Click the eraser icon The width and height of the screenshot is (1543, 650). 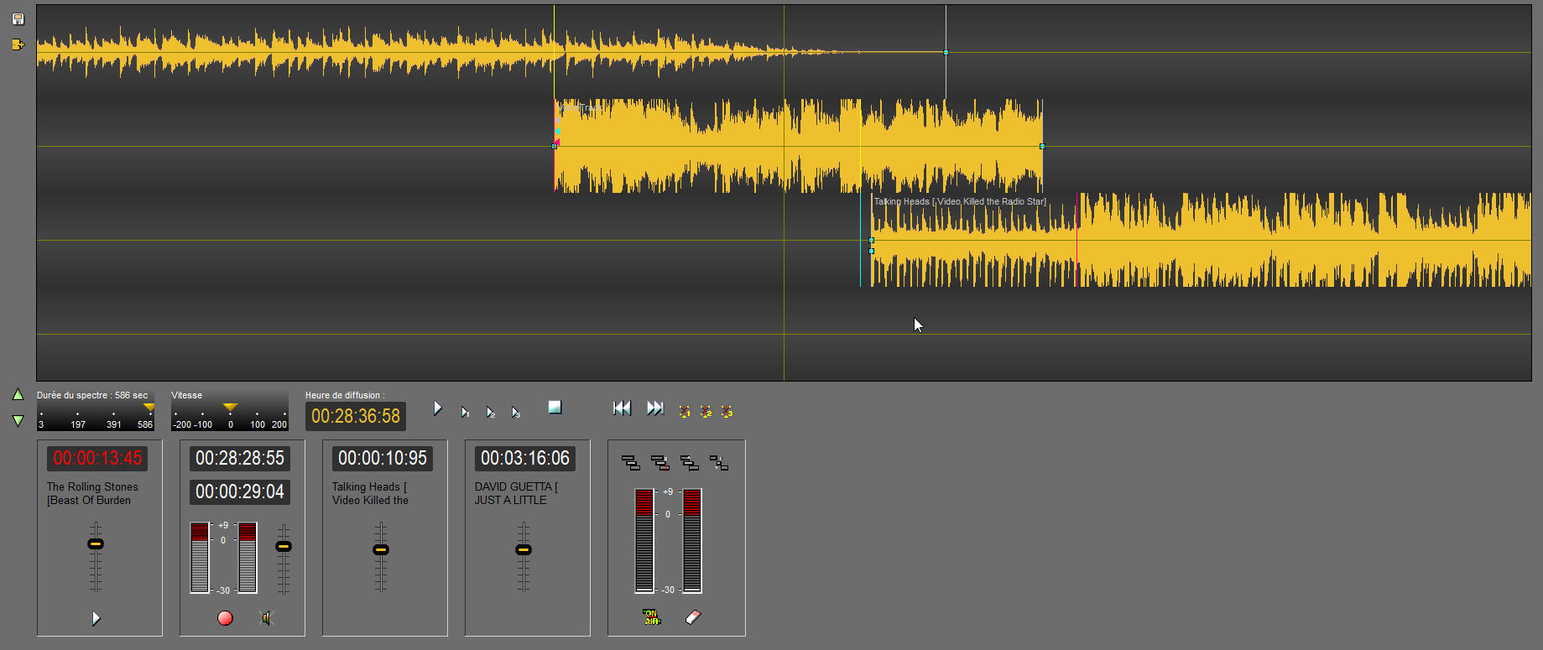pyautogui.click(x=693, y=617)
